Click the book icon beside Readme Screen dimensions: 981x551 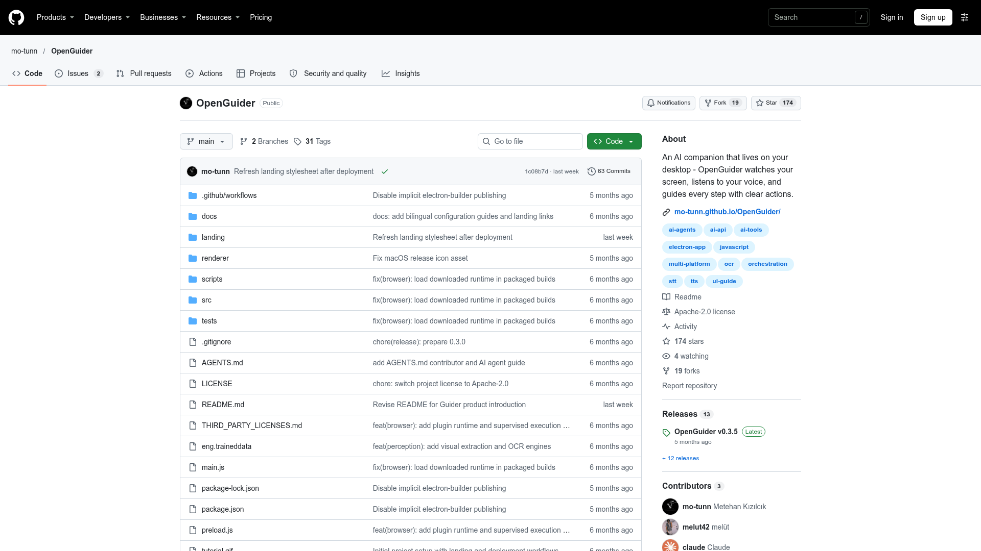[x=666, y=297]
